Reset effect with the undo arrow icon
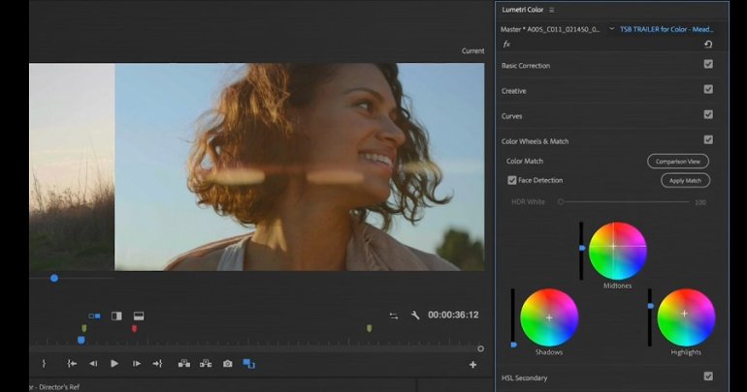The width and height of the screenshot is (747, 392). 708,45
